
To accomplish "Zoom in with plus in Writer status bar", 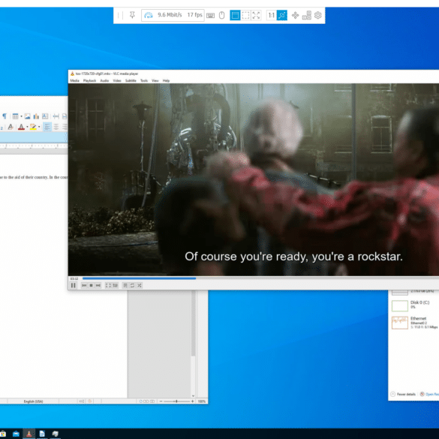I will (x=192, y=401).
